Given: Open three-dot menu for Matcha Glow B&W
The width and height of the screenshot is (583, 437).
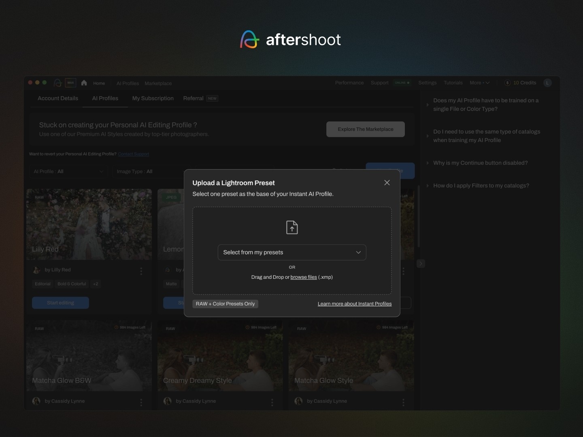Looking at the screenshot, I should click(x=141, y=402).
